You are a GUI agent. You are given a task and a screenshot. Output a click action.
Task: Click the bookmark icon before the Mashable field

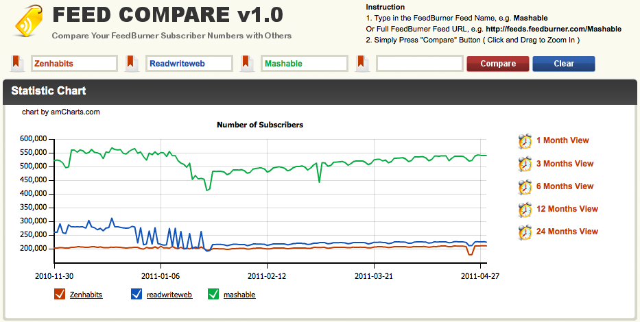click(248, 64)
